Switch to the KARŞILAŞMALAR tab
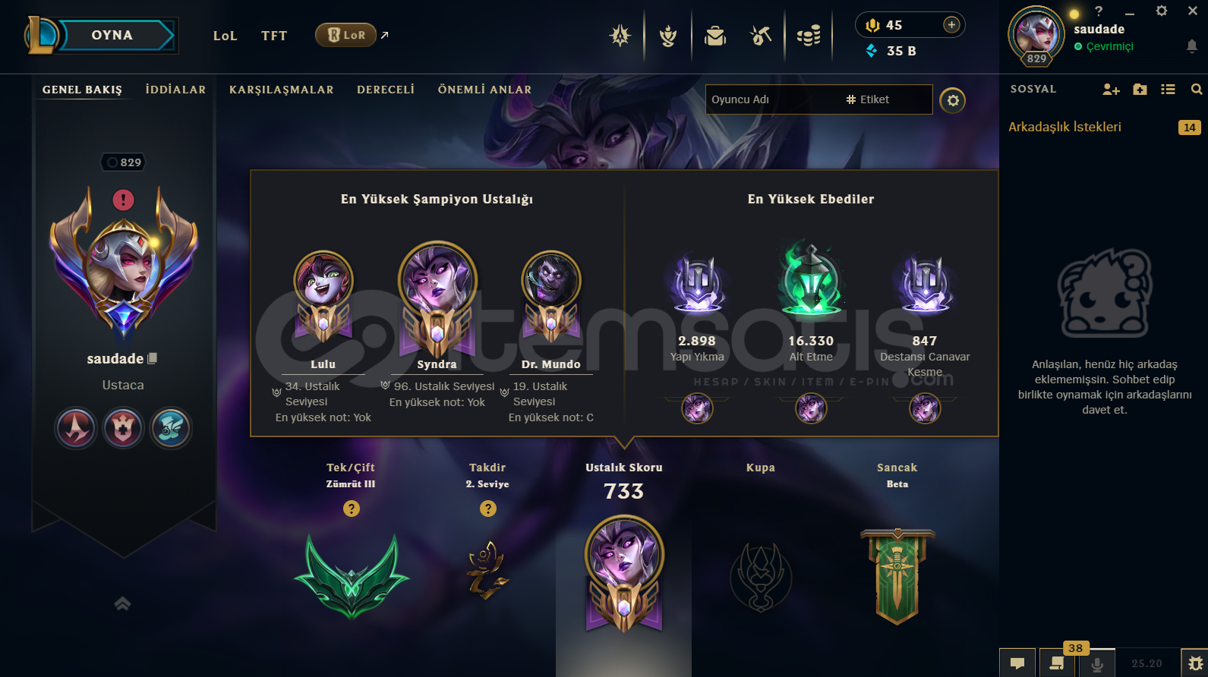The height and width of the screenshot is (677, 1208). (282, 90)
